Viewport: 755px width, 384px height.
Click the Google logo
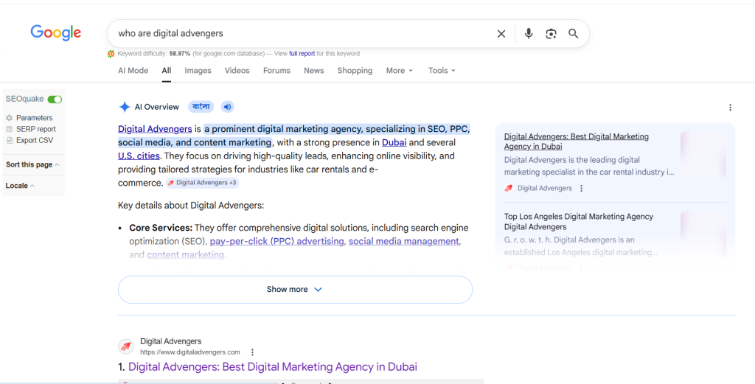[x=56, y=33]
